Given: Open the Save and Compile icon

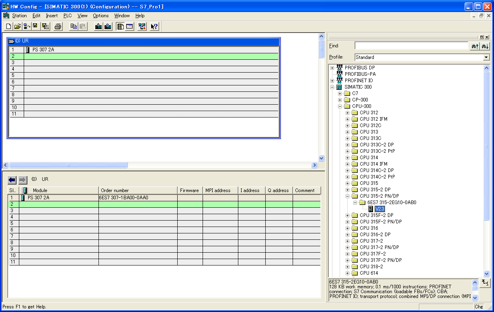Looking at the screenshot, I should (x=45, y=26).
